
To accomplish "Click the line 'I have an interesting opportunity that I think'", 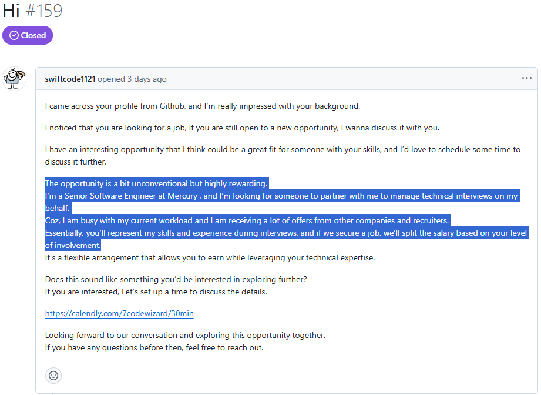I will [283, 156].
